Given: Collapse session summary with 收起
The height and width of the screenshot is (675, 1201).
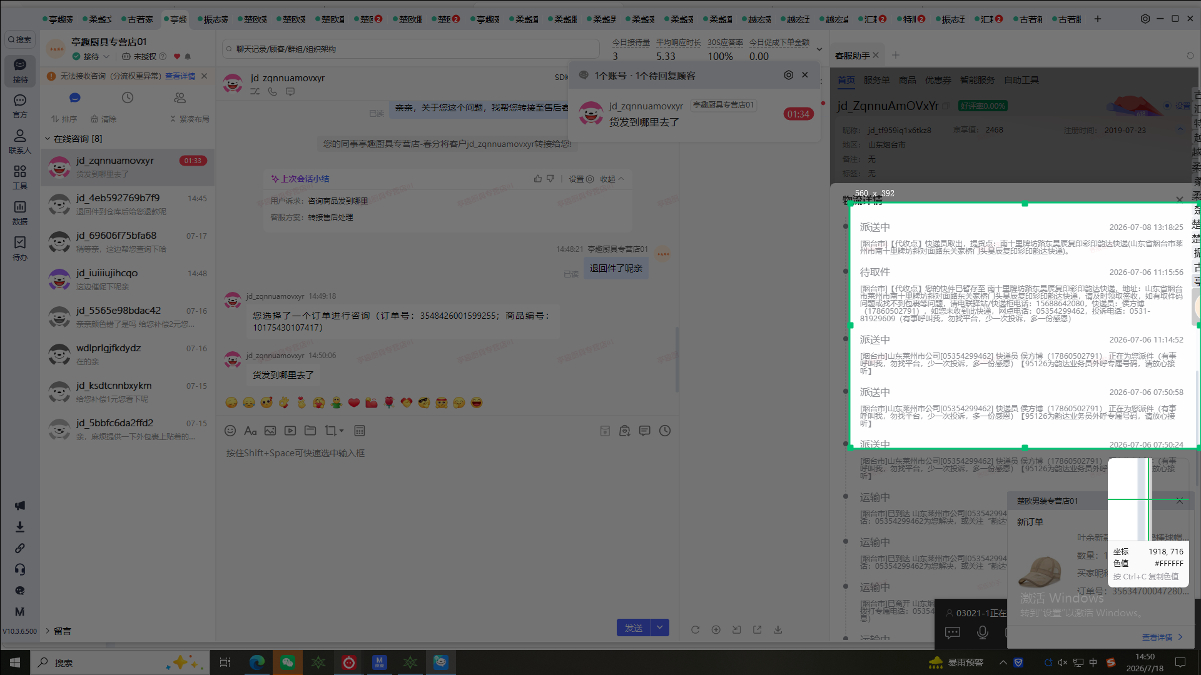Looking at the screenshot, I should coord(612,179).
